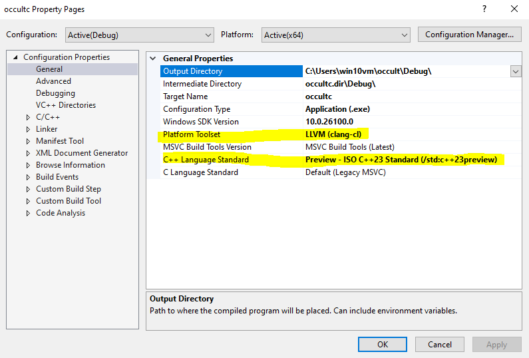This screenshot has width=529, height=358.
Task: Open the Configuration dropdown
Action: point(139,35)
